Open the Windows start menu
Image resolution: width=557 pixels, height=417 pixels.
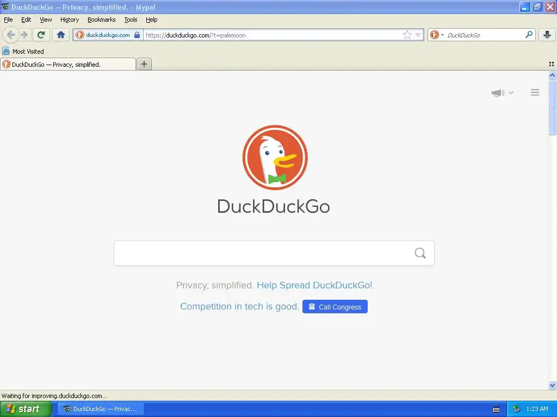point(26,409)
